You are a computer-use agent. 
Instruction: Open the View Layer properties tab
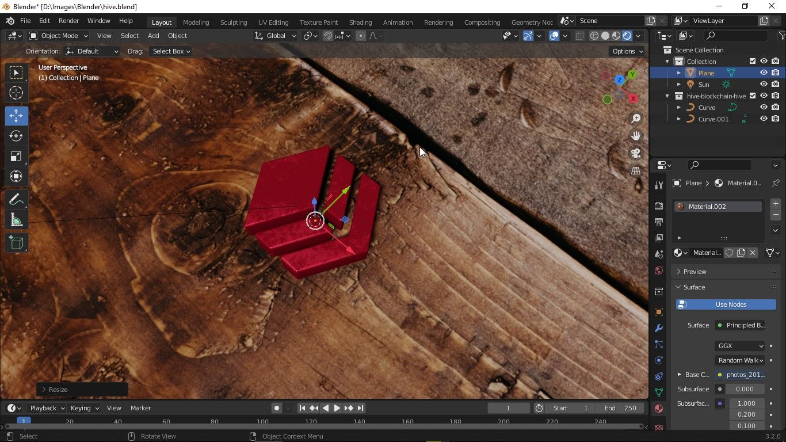pyautogui.click(x=659, y=238)
